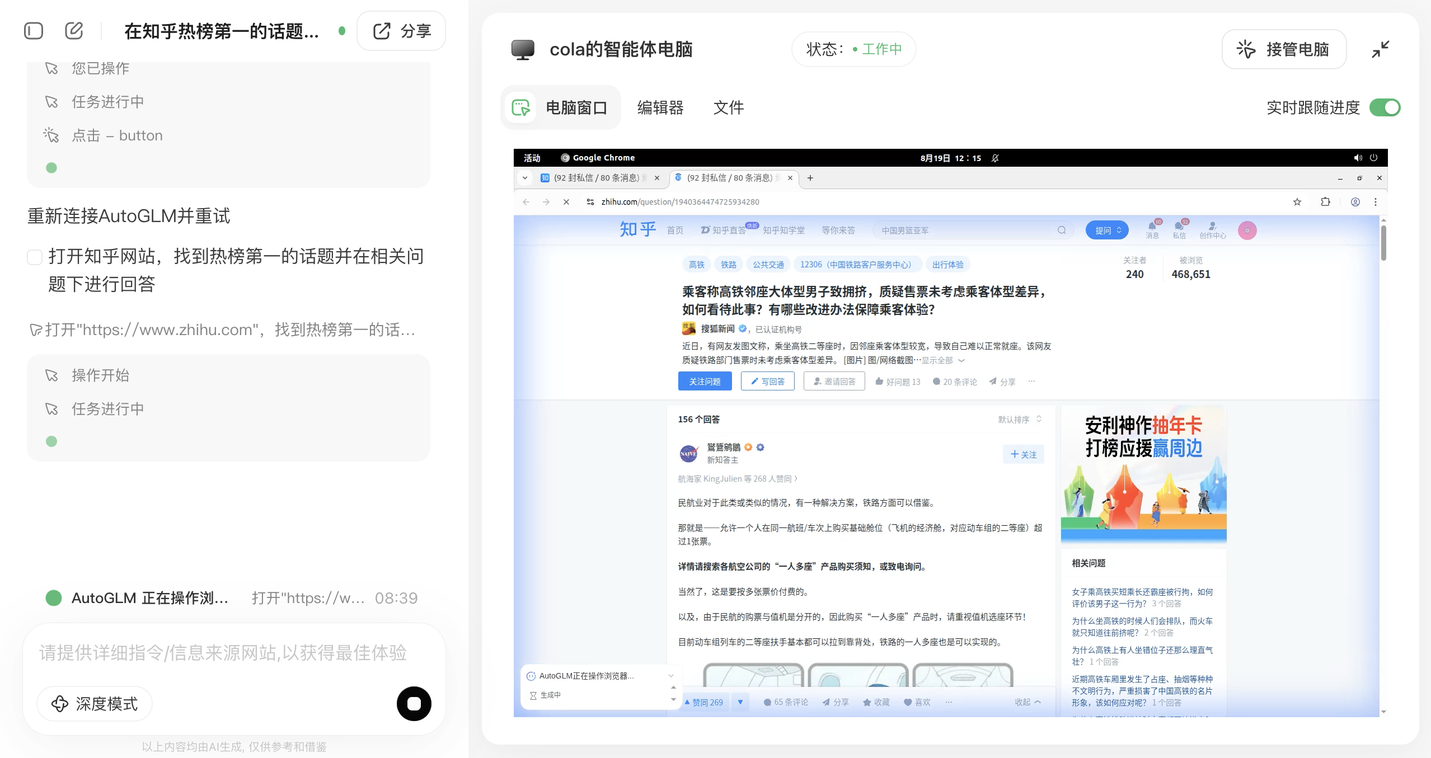
Task: Collapse the AutoGLM正在操作浏览器 popup
Action: pos(670,676)
